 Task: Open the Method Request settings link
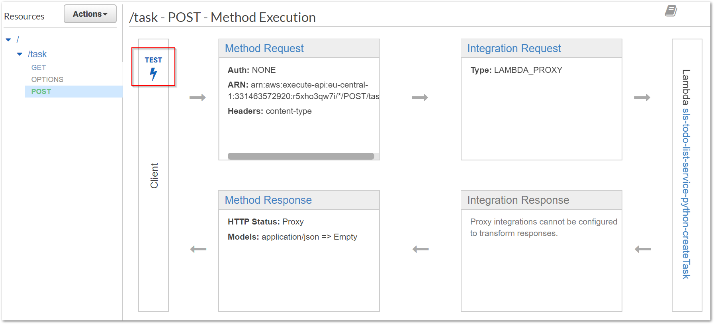[x=264, y=49]
